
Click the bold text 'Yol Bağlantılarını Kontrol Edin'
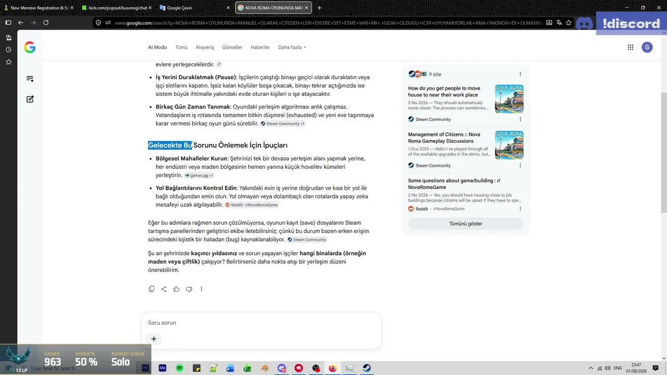pos(196,188)
